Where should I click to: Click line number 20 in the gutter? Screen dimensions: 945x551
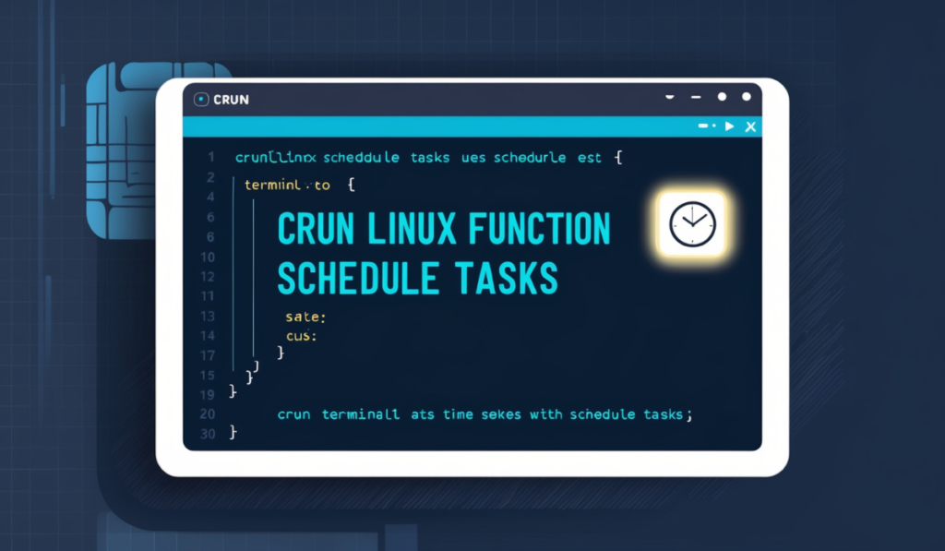(208, 414)
